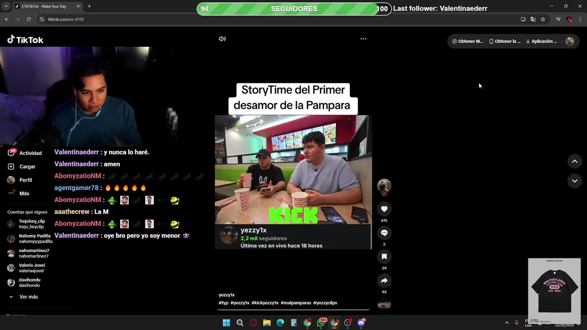
Task: Click the translate page icon
Action: pyautogui.click(x=533, y=19)
